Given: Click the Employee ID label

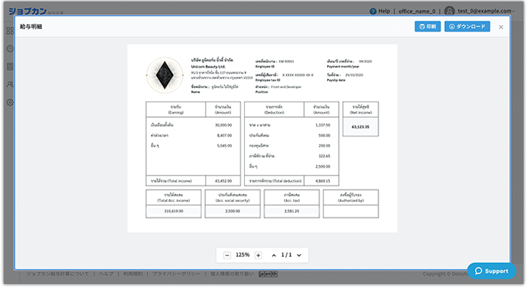Looking at the screenshot, I should pyautogui.click(x=265, y=67).
